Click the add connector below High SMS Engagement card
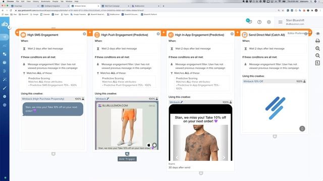The height and width of the screenshot is (181, 323). click(x=53, y=154)
